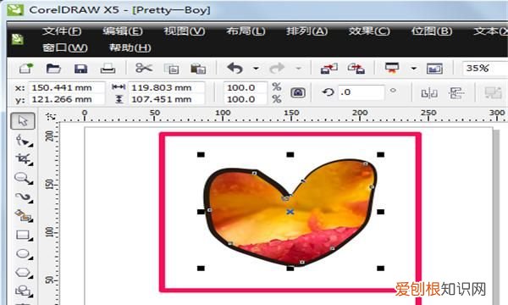Click the y position field 121.266 mm
Image resolution: width=508 pixels, height=305 pixels.
tap(67, 99)
